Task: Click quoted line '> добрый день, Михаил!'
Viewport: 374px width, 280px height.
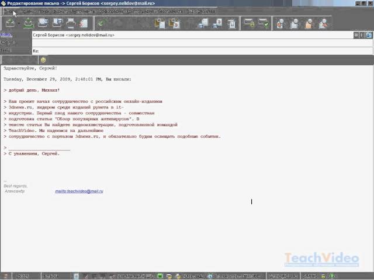Action: click(x=32, y=90)
